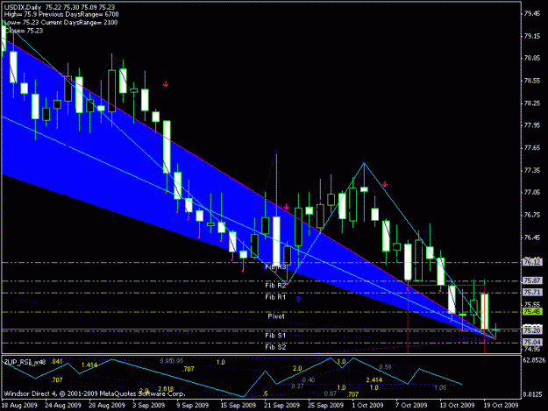548x411 pixels.
Task: Click the .841 ratio label in the RSI panel
Action: pyautogui.click(x=57, y=361)
